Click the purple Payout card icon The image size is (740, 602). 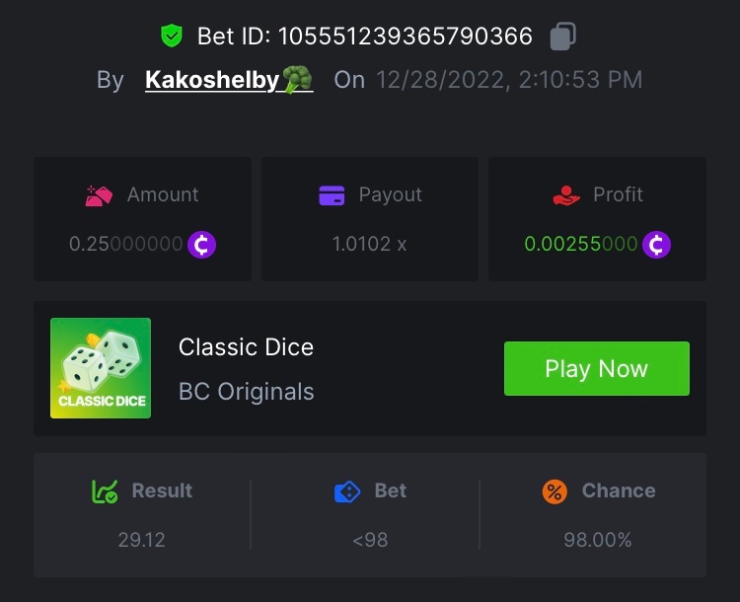click(x=332, y=195)
